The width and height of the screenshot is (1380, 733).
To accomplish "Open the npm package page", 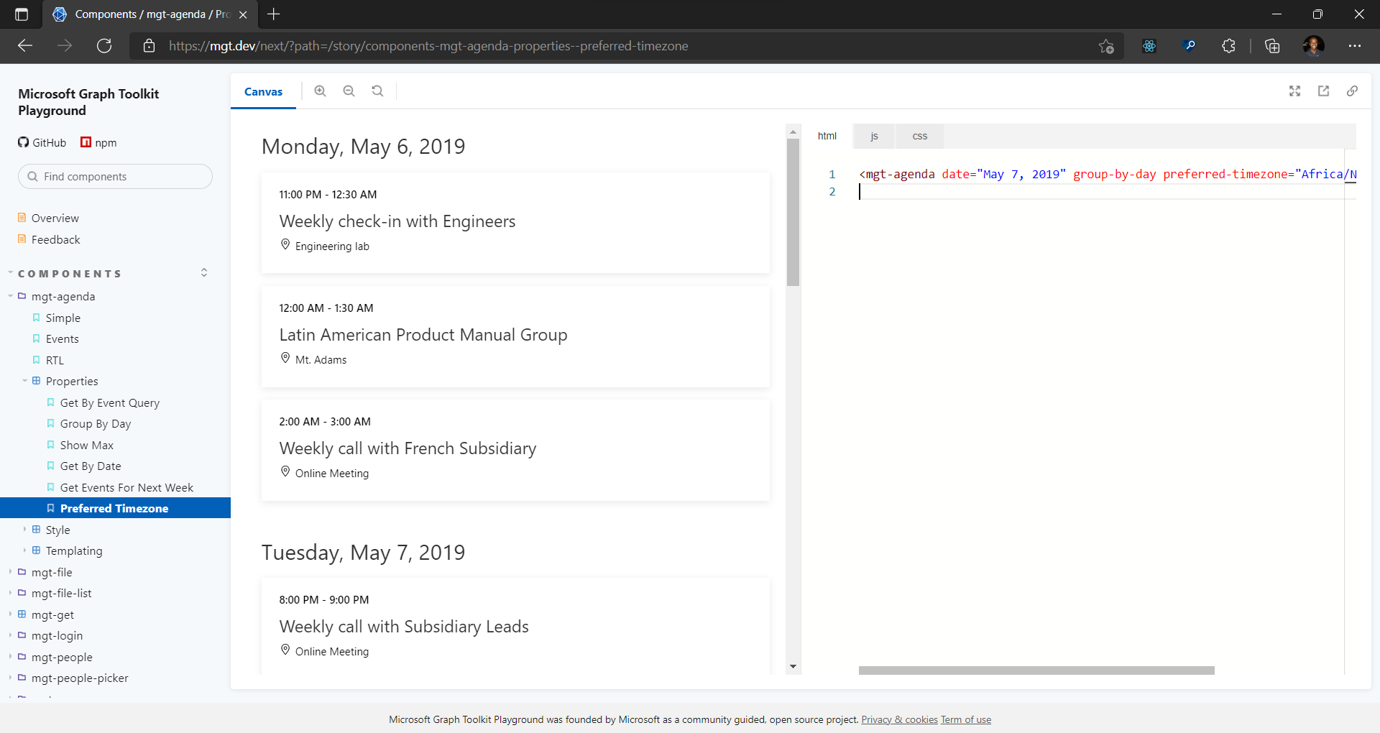I will coord(98,142).
